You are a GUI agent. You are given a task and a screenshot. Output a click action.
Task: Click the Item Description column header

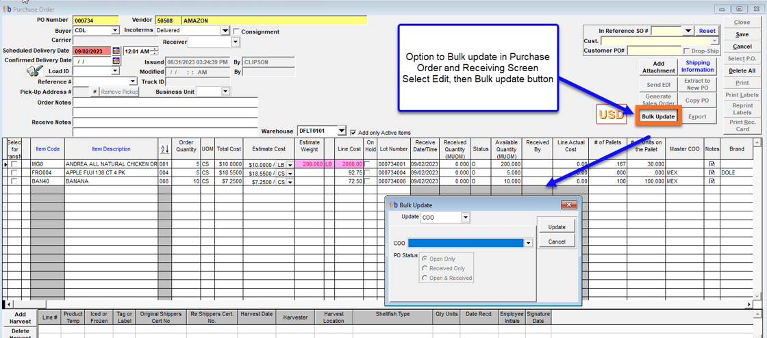111,149
